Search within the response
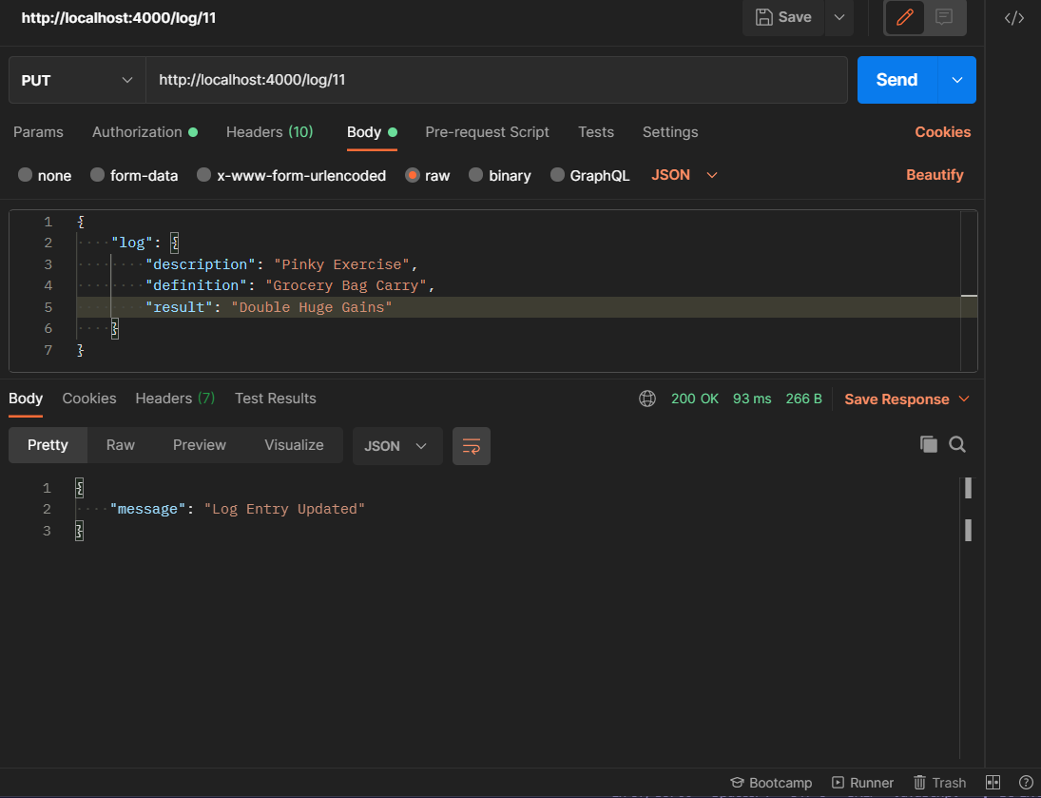This screenshot has height=798, width=1041. (x=957, y=444)
